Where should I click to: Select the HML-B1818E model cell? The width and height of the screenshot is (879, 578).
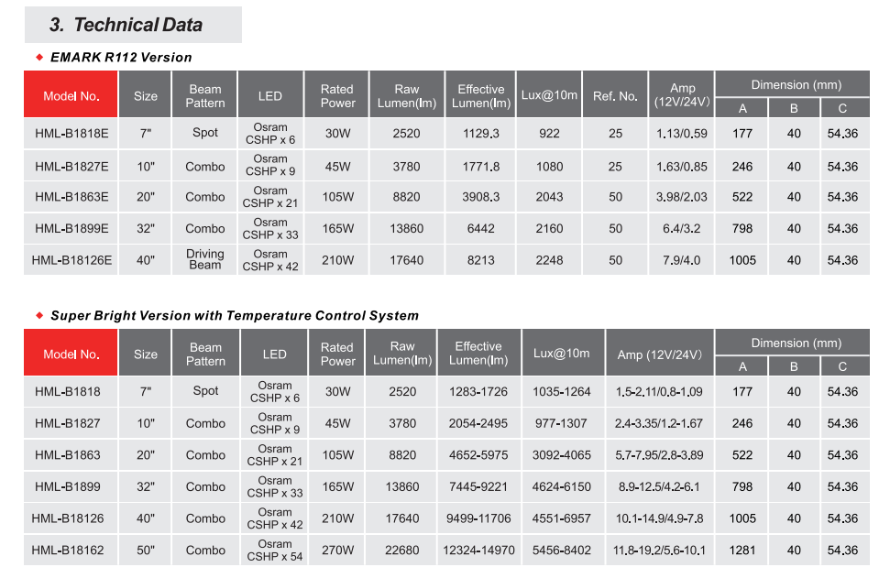tap(71, 134)
